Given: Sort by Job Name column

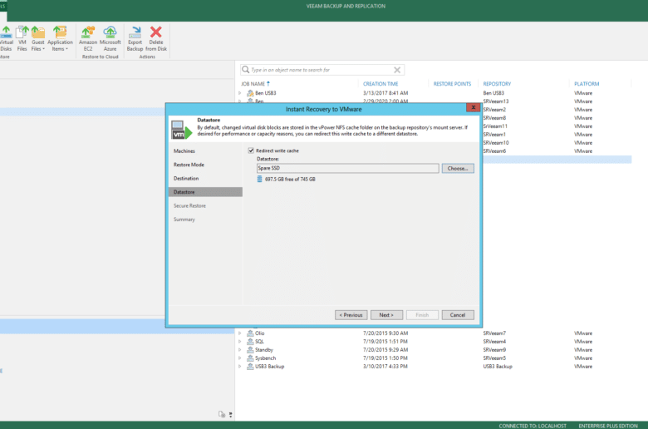Looking at the screenshot, I should point(253,84).
